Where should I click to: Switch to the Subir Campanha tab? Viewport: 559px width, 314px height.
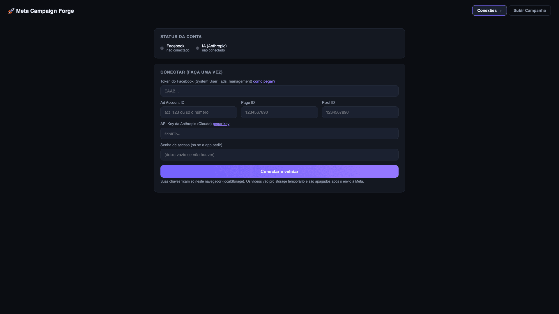pyautogui.click(x=529, y=10)
